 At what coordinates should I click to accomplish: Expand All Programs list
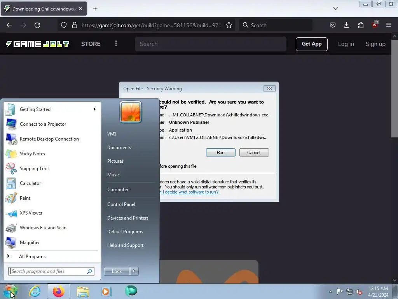pyautogui.click(x=52, y=256)
